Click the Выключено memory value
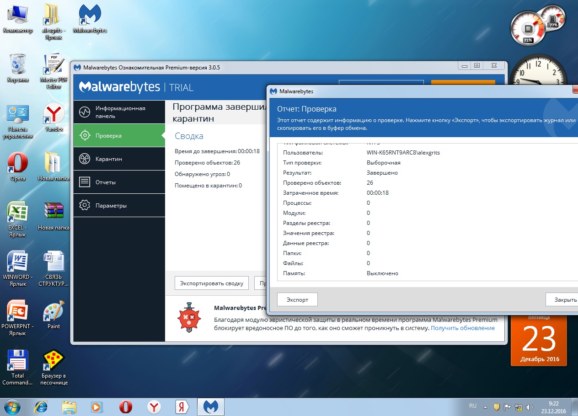Viewport: 578px width, 416px height. pyautogui.click(x=382, y=273)
